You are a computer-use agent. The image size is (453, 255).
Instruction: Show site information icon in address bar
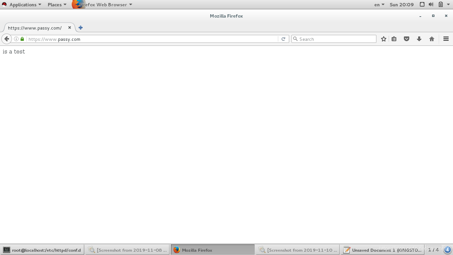click(x=16, y=39)
